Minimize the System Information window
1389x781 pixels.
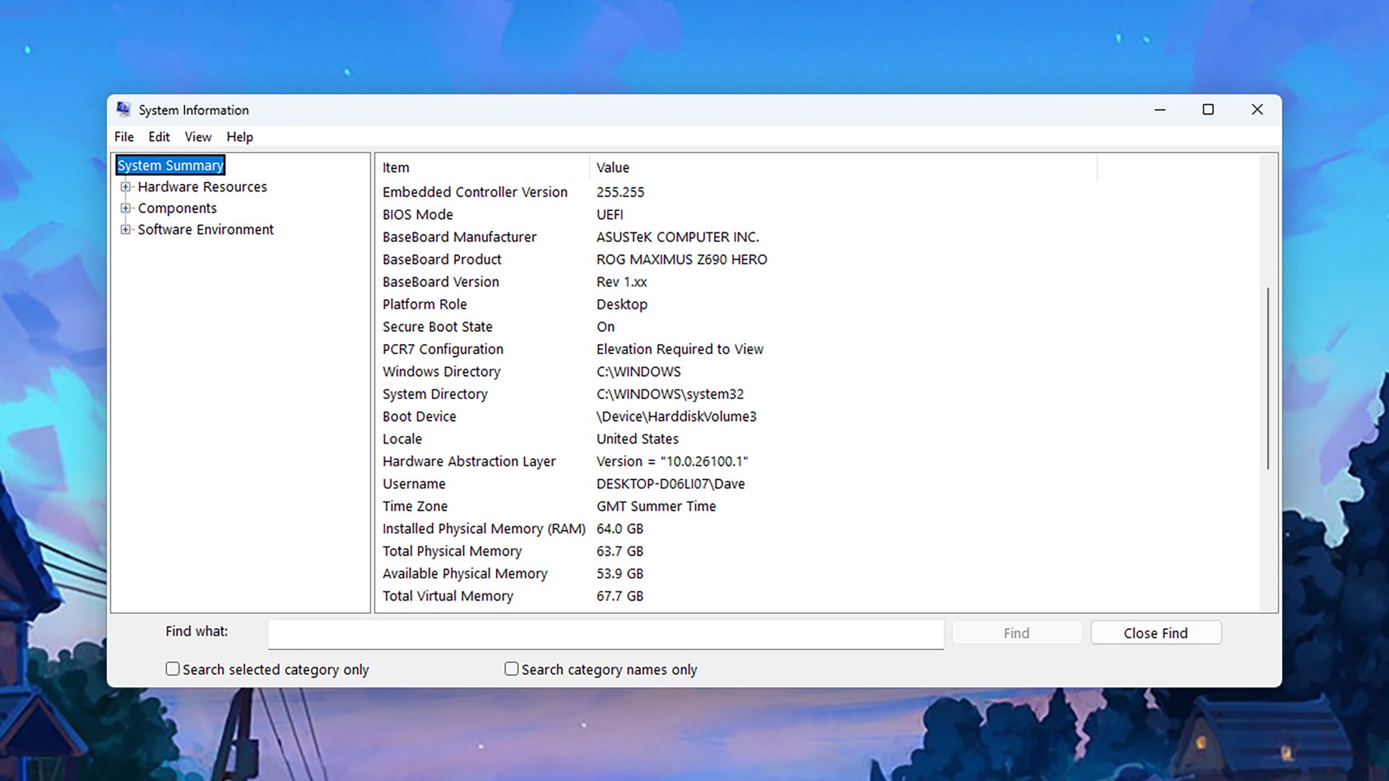(x=1160, y=110)
